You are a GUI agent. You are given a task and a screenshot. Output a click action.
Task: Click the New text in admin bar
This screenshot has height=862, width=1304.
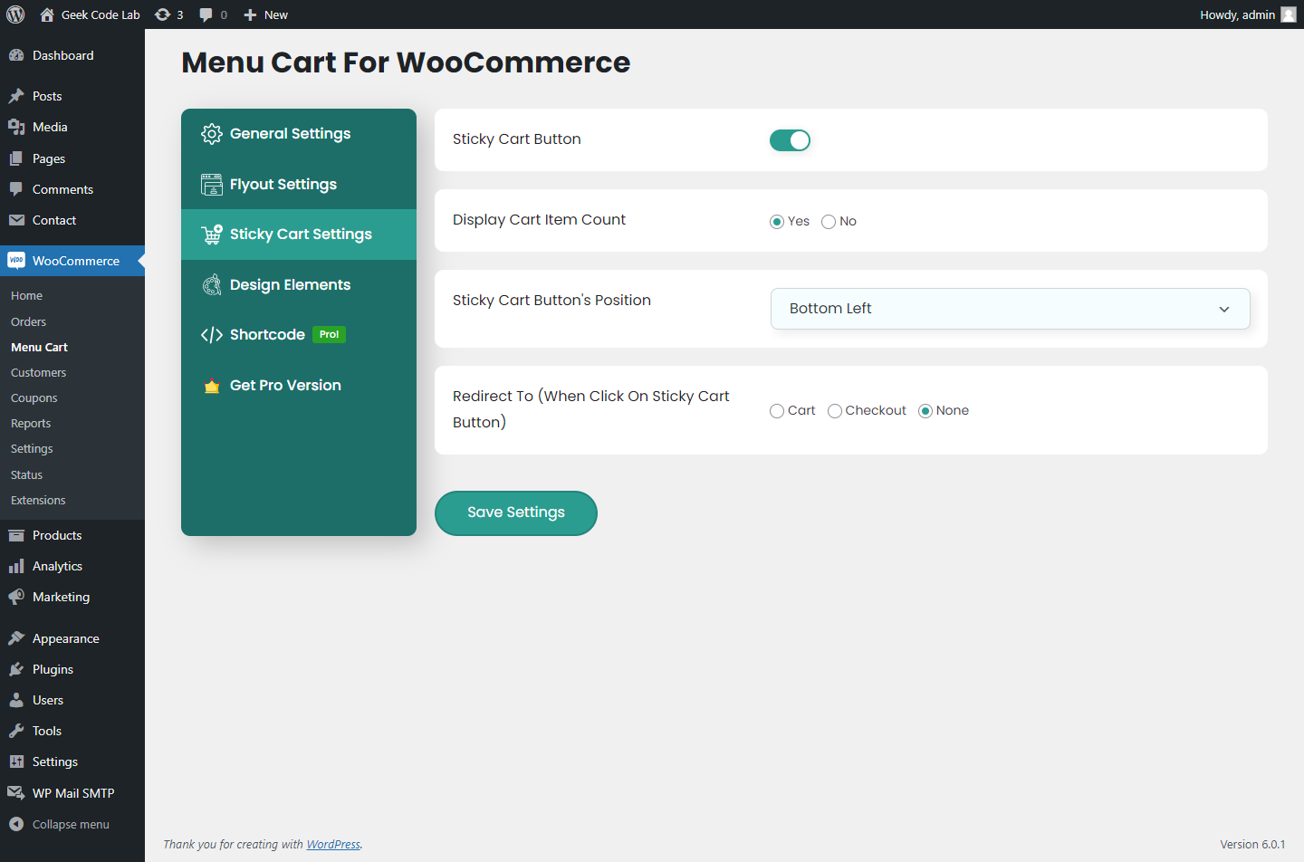tap(276, 14)
